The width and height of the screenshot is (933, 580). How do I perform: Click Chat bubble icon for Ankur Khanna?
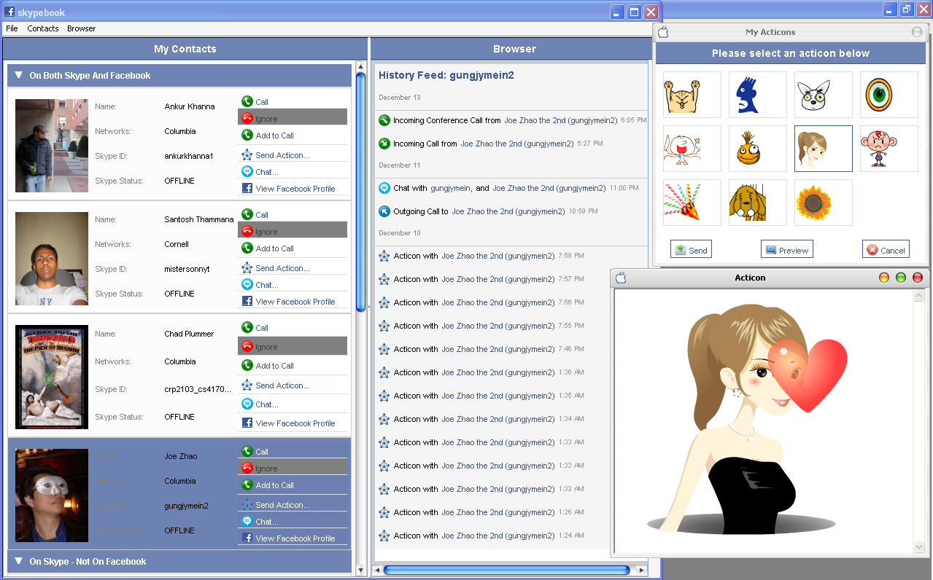click(x=247, y=172)
